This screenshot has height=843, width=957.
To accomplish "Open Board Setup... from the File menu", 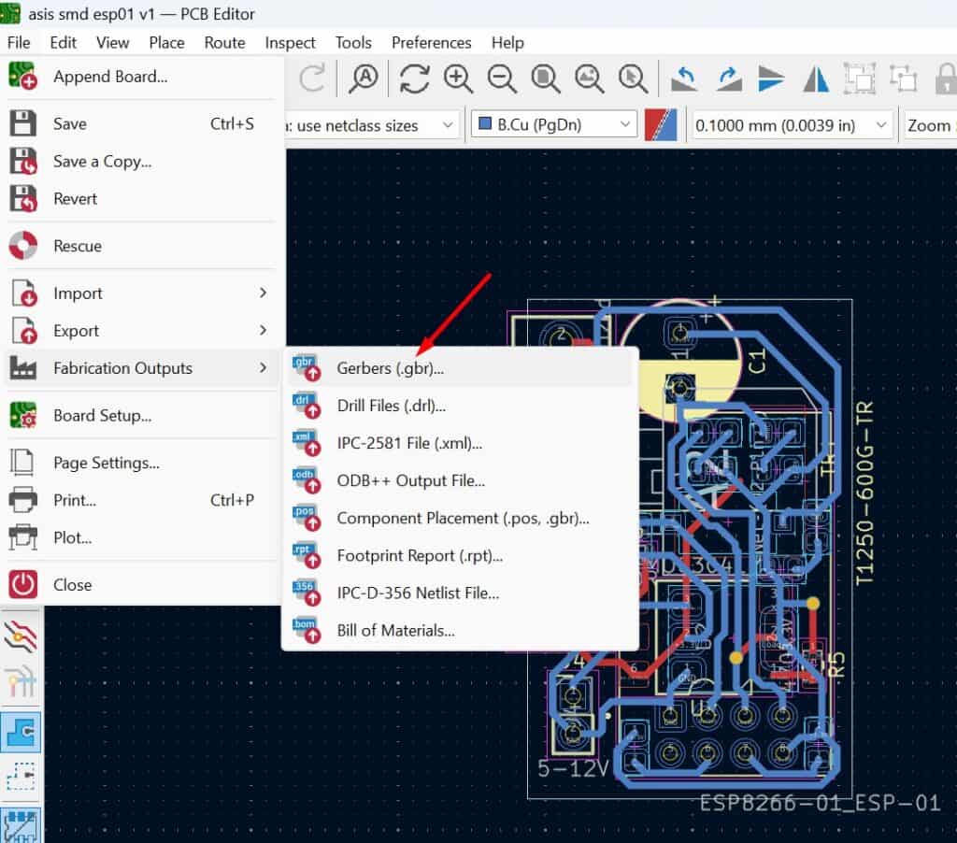I will pos(102,416).
